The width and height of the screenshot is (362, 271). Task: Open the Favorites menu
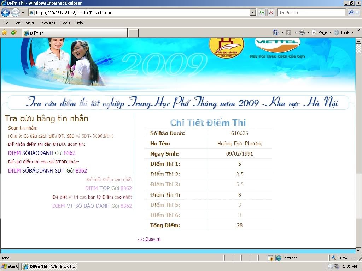(48, 23)
